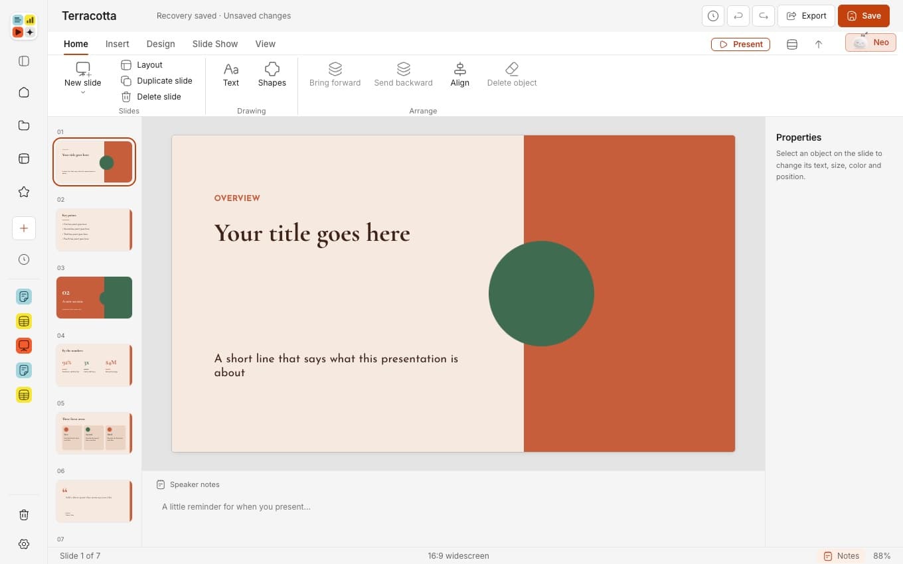Open version history clock icon in top bar

pos(713,16)
